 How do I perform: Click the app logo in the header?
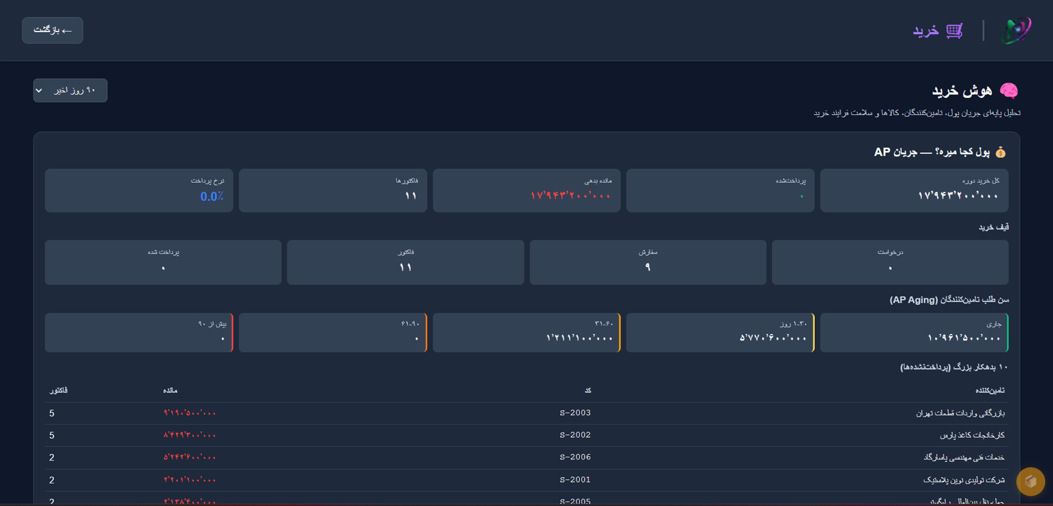[1016, 30]
